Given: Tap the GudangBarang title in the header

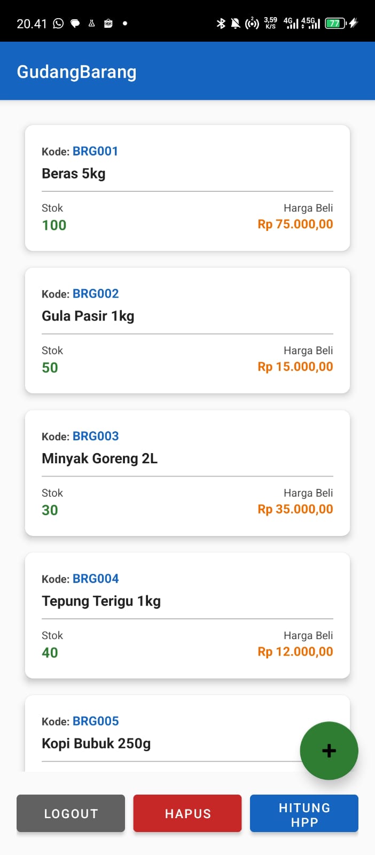Looking at the screenshot, I should click(76, 71).
